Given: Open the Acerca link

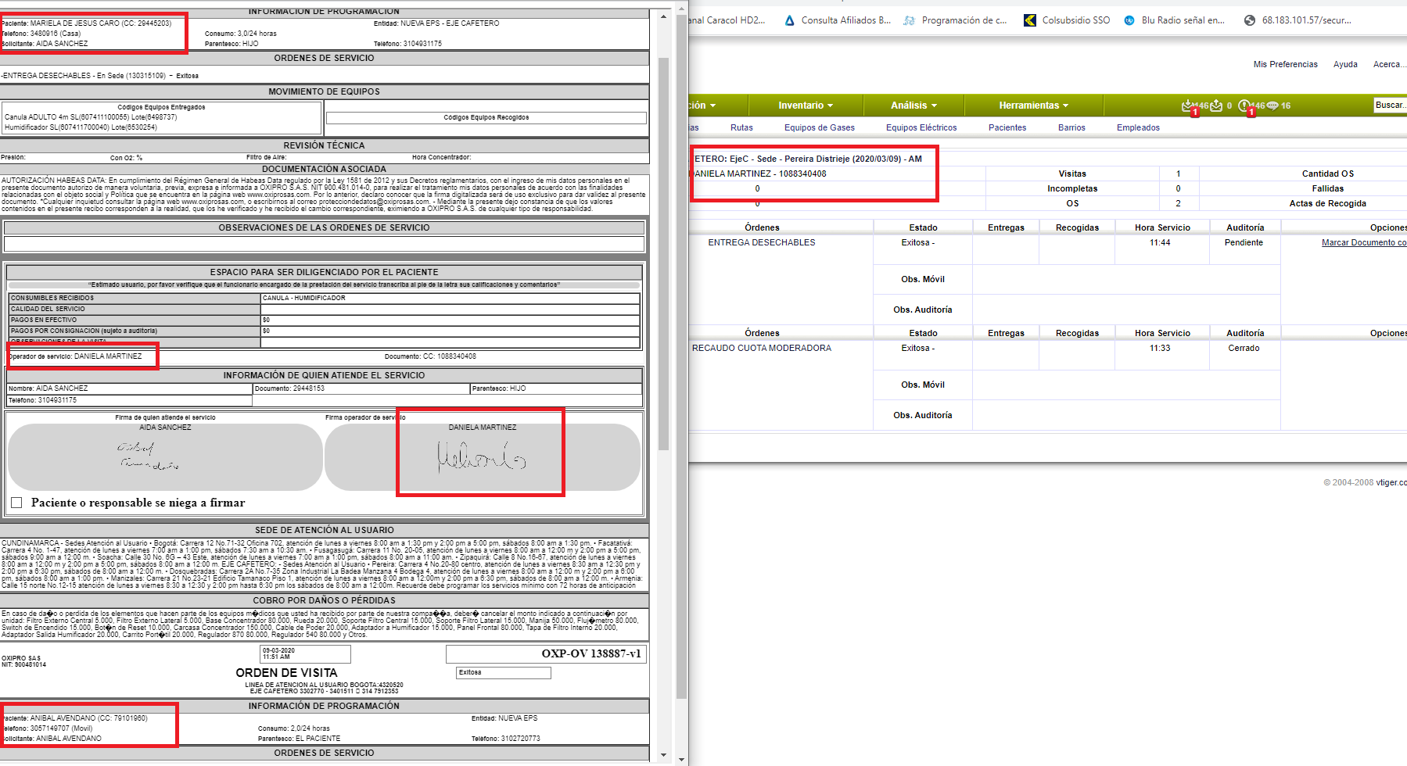Looking at the screenshot, I should tap(1389, 64).
